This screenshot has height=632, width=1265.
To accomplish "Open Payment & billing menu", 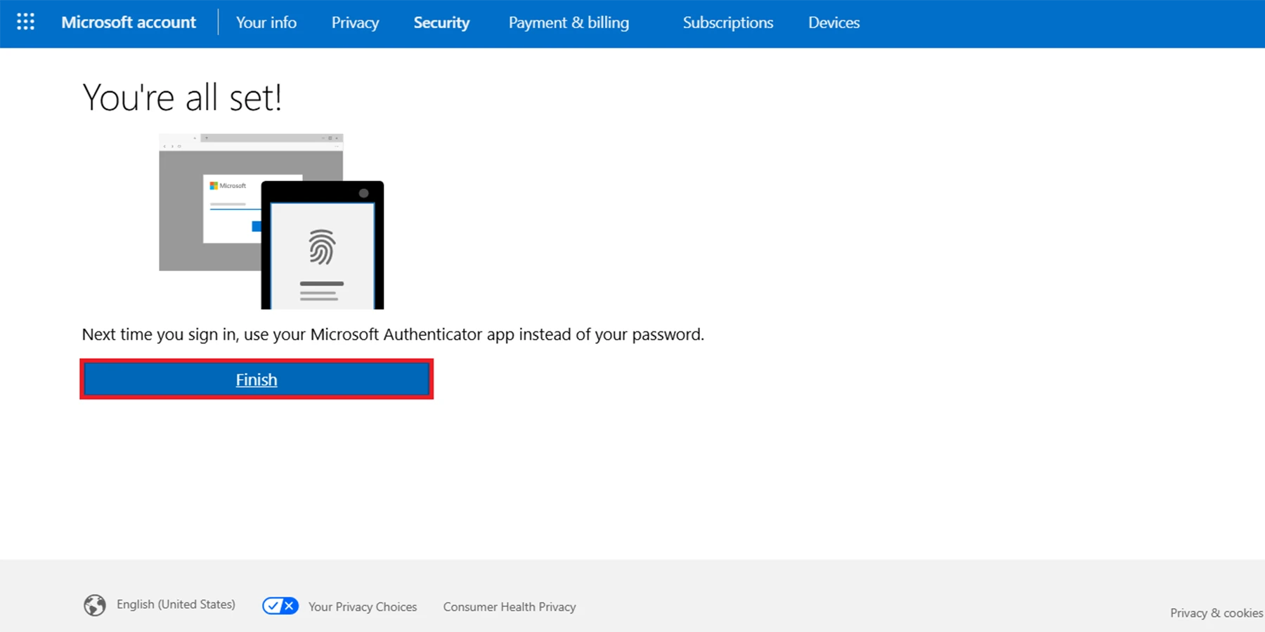I will coord(569,22).
